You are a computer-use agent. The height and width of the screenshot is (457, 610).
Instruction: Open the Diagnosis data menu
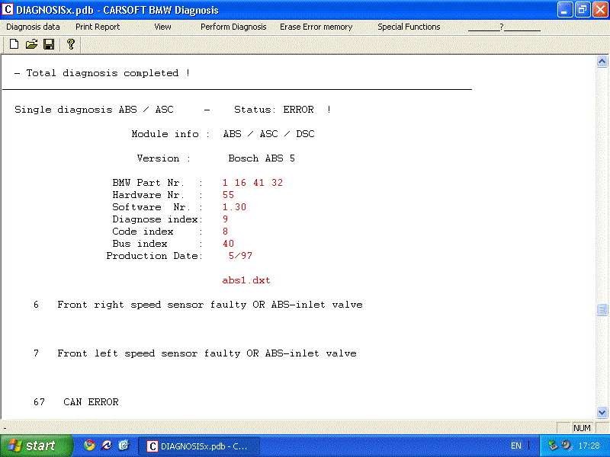(33, 27)
